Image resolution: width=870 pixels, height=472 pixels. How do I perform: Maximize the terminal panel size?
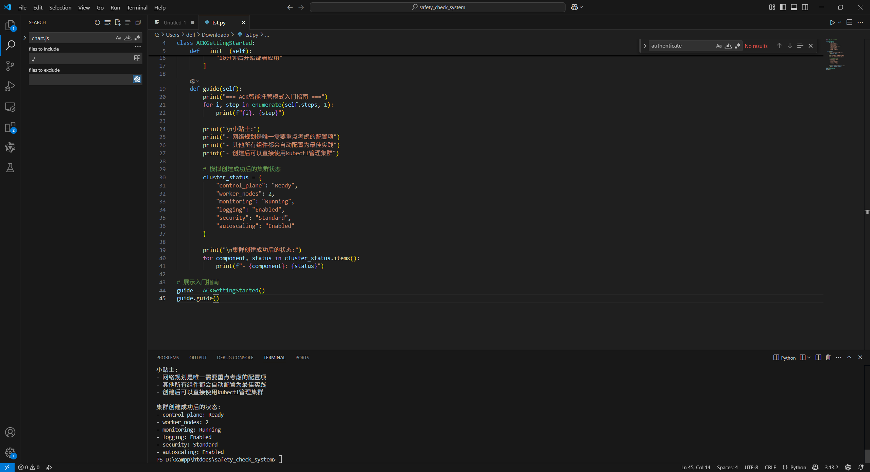[849, 357]
